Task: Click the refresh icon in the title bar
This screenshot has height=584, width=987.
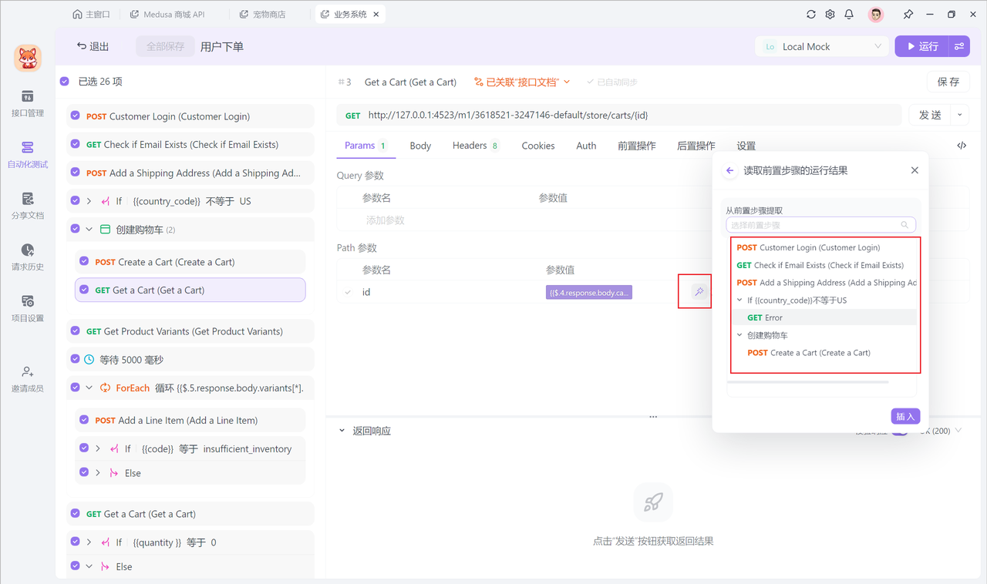Action: [x=811, y=14]
